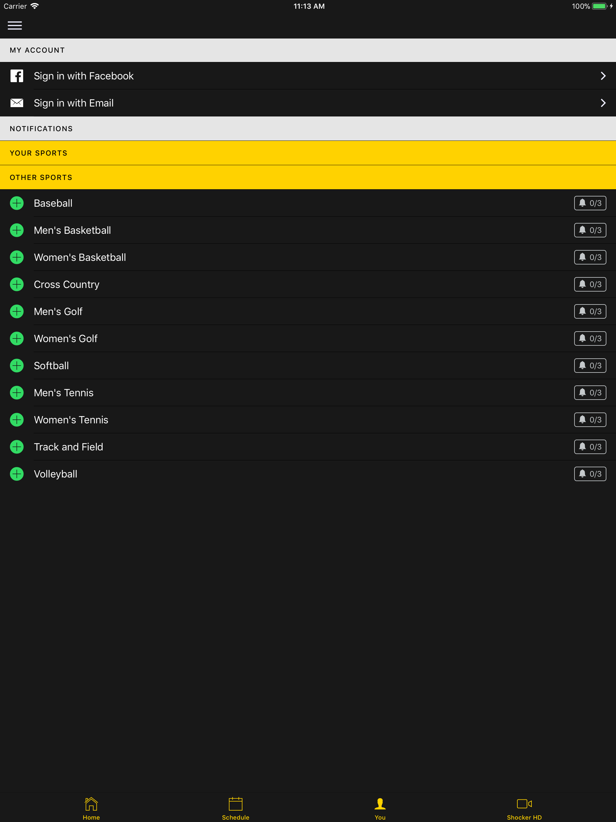Screen dimensions: 616x822
Task: Choose Sign in with Email
Action: [308, 103]
